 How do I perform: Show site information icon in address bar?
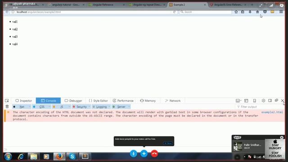click(x=13, y=12)
